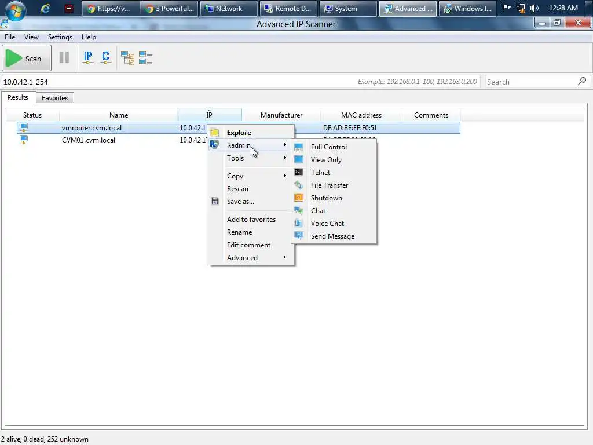Viewport: 593px width, 445px height.
Task: Click the pause scan icon
Action: pyautogui.click(x=64, y=57)
